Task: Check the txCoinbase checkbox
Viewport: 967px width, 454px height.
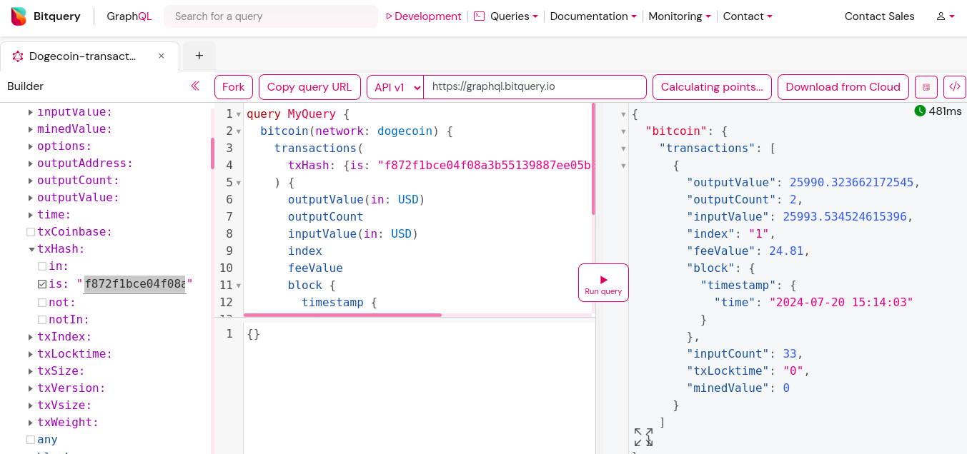Action: 31,232
